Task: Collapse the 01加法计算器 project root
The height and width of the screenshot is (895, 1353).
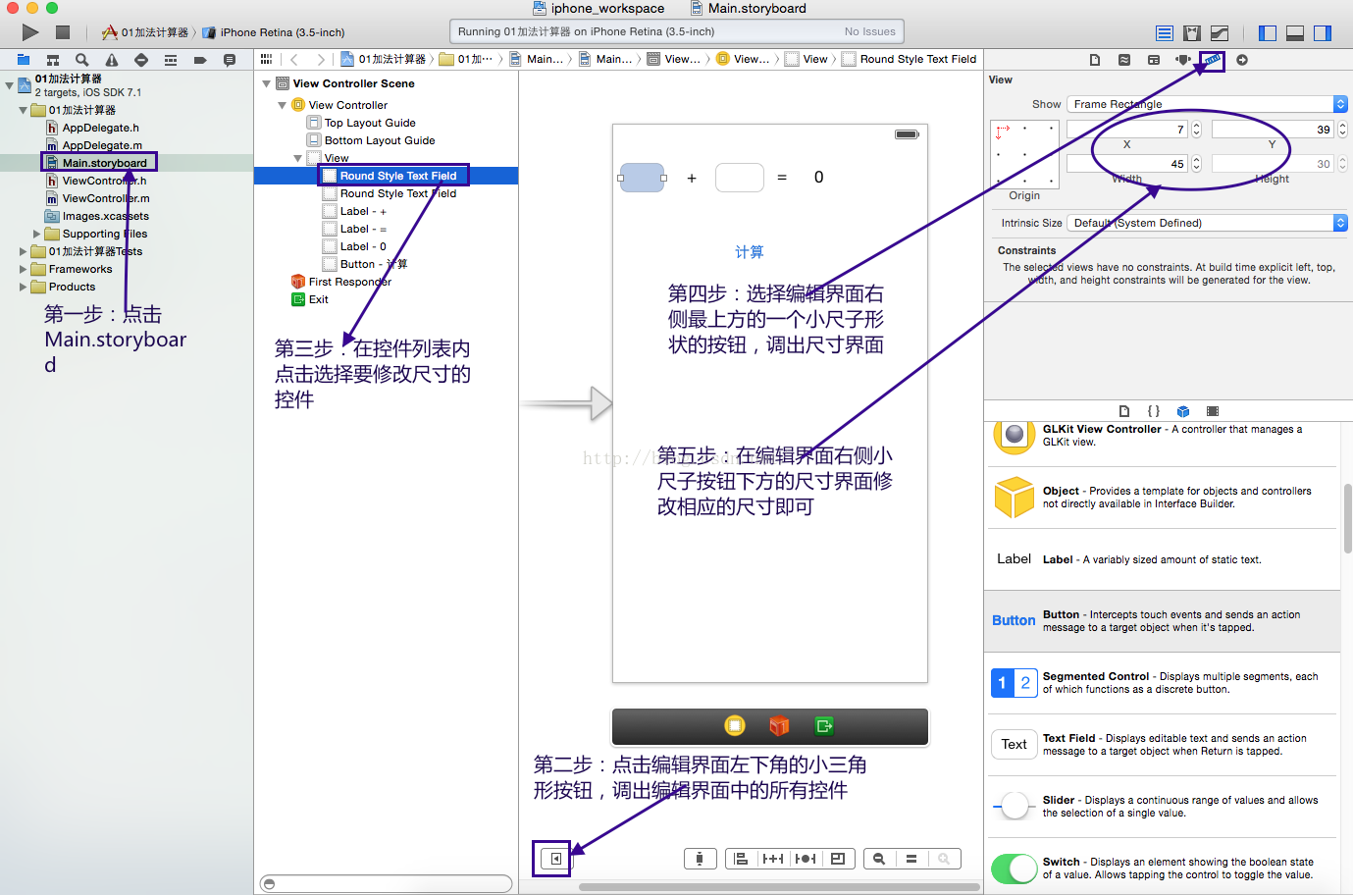Action: point(9,85)
